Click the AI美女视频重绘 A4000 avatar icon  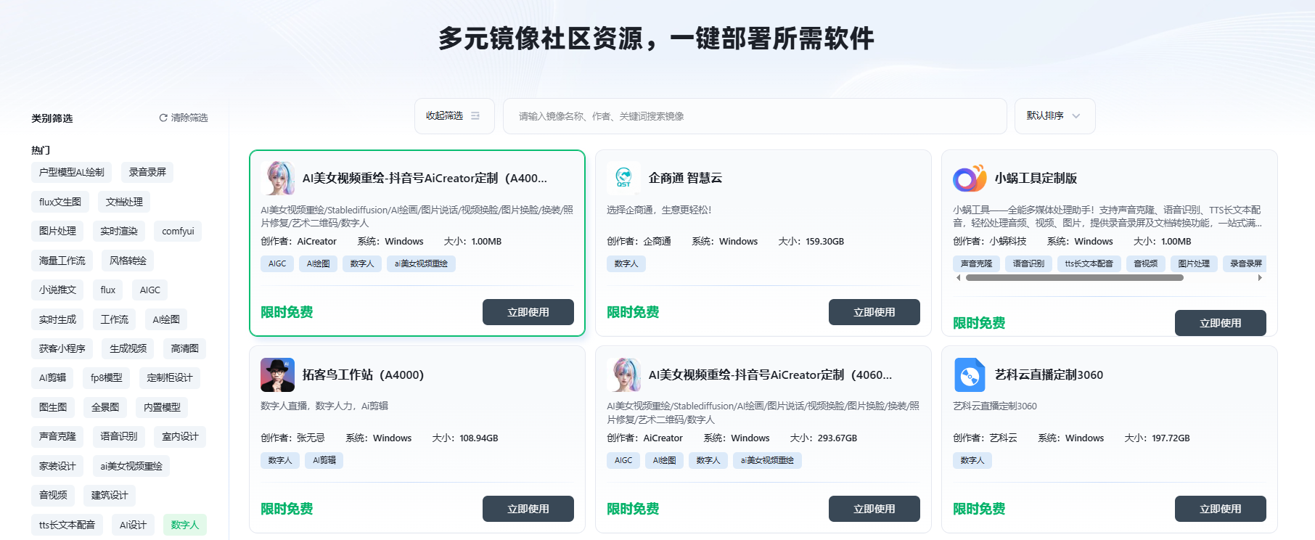pos(277,178)
